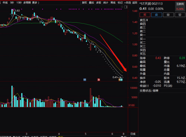Click the blue 卖 sell button
Screen dimensions: 186x137
click(157, 15)
